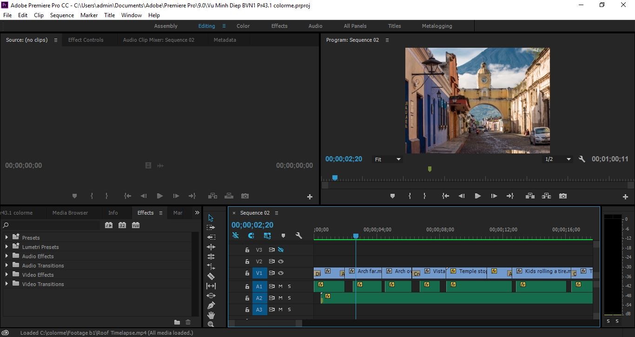The image size is (635, 337).
Task: Expand the Video Effects folder
Action: (x=7, y=275)
